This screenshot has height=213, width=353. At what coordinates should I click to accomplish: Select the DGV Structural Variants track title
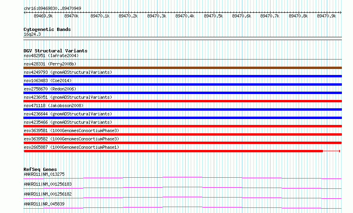[56, 51]
